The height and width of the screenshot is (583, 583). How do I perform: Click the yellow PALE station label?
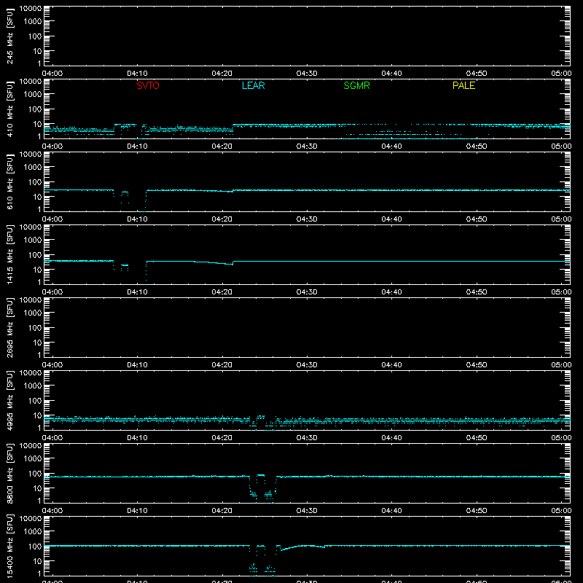point(463,85)
